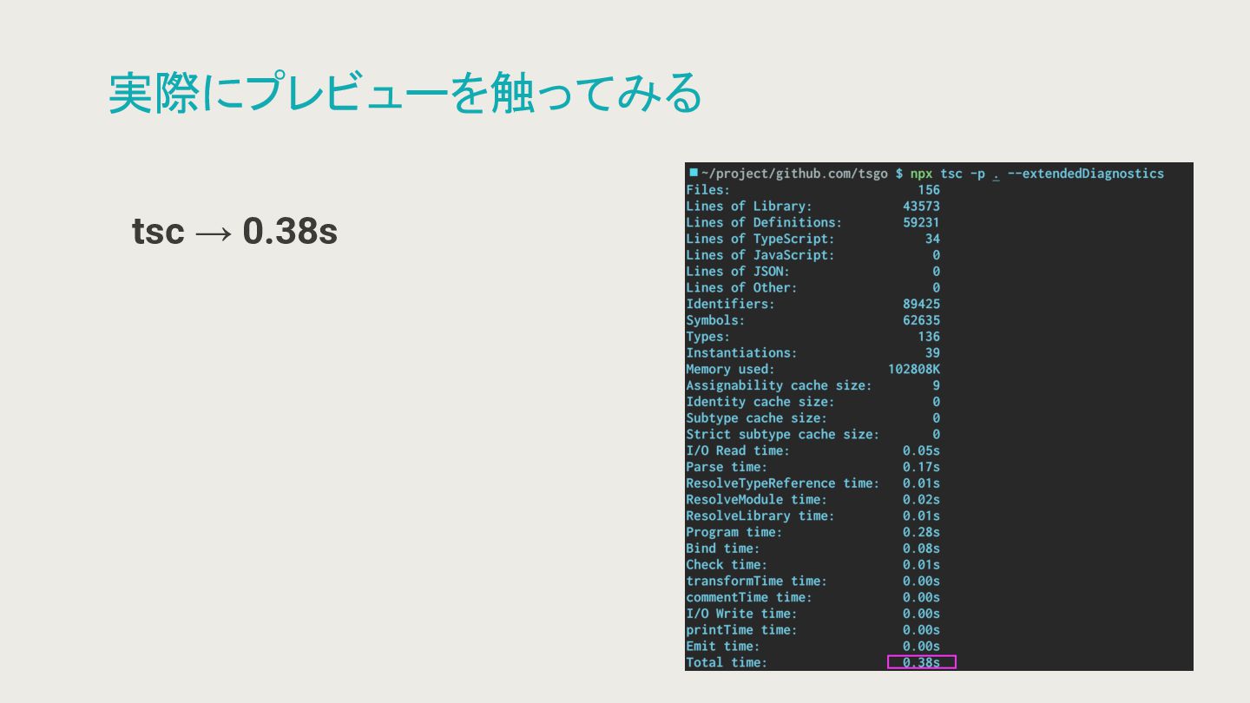Screen dimensions: 1250x703
Task: Click 'Types:' label
Action: point(708,337)
